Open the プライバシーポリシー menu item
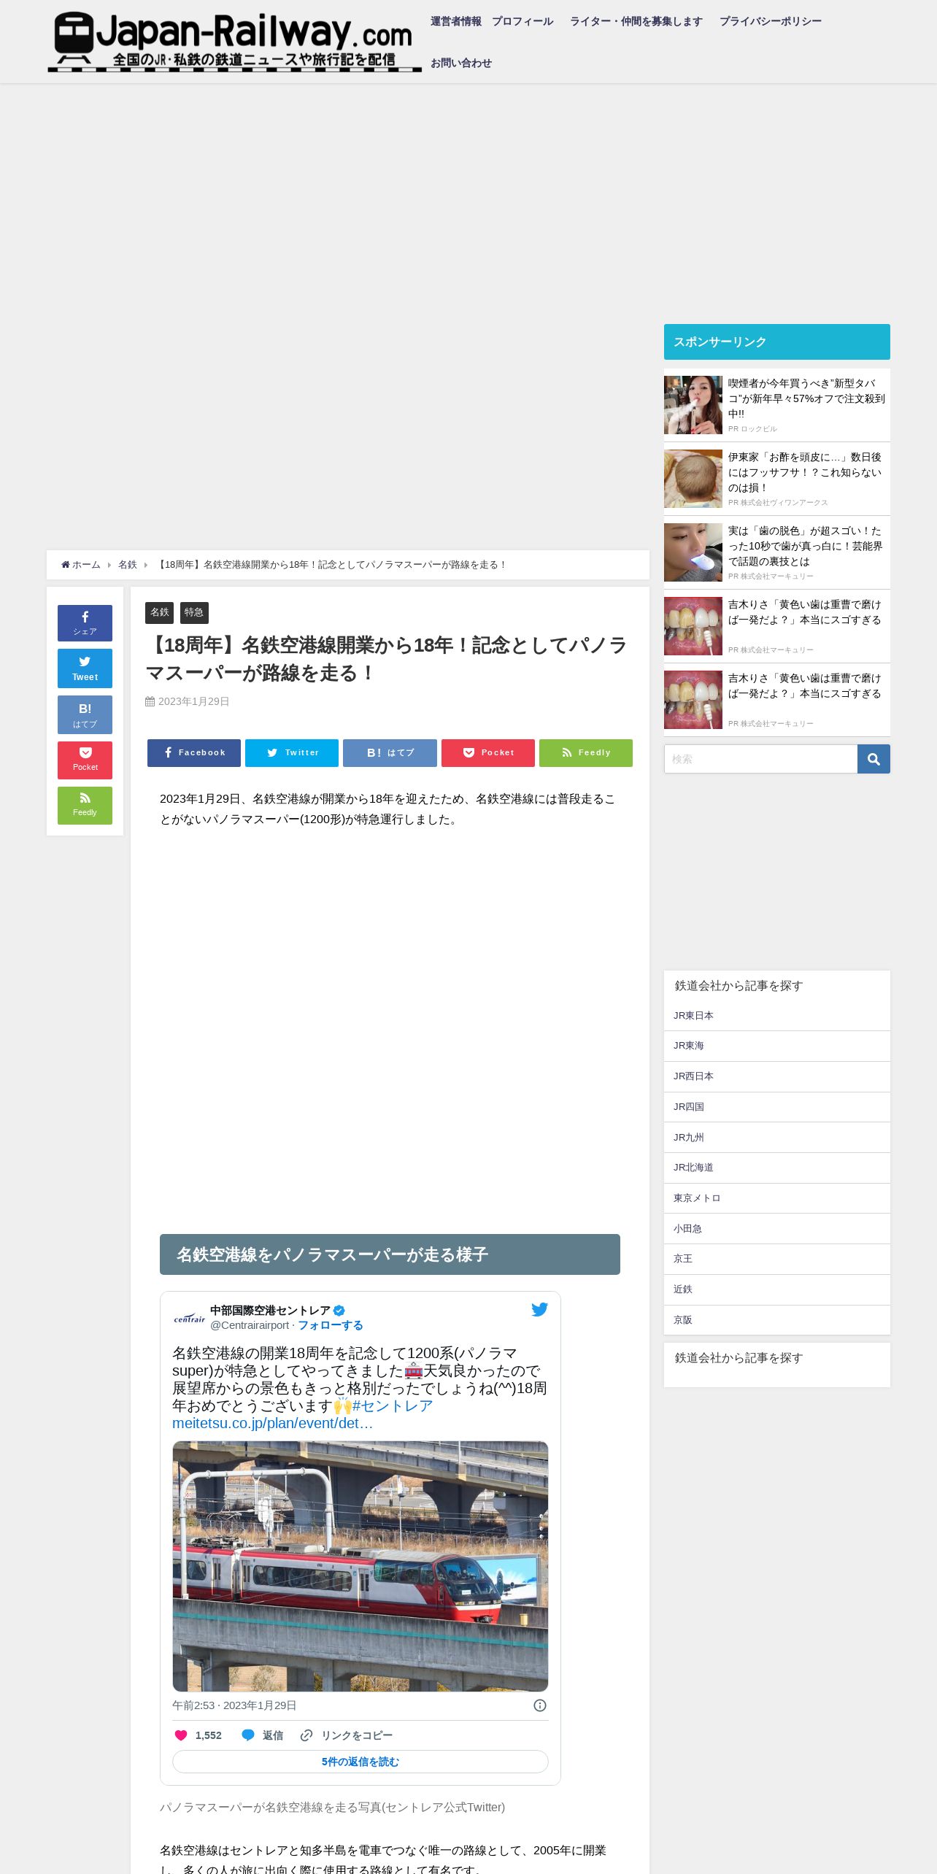This screenshot has width=937, height=1874. pyautogui.click(x=770, y=21)
